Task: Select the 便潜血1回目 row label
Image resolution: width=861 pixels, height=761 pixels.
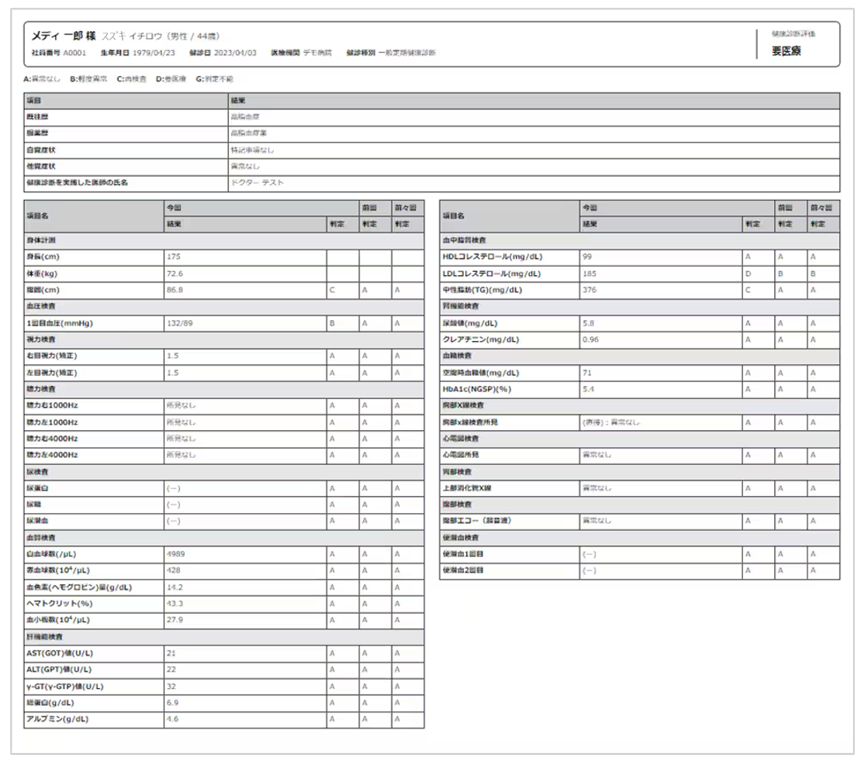Action: point(463,554)
